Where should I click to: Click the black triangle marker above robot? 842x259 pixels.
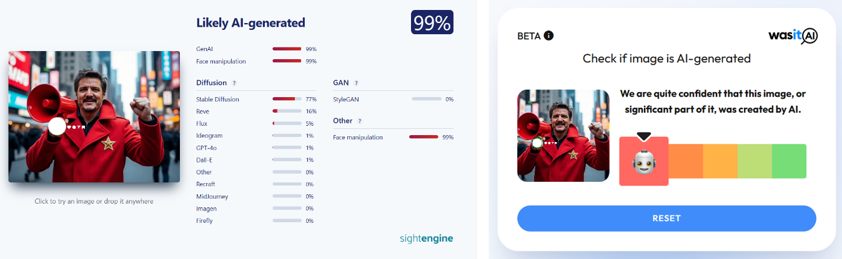[643, 136]
